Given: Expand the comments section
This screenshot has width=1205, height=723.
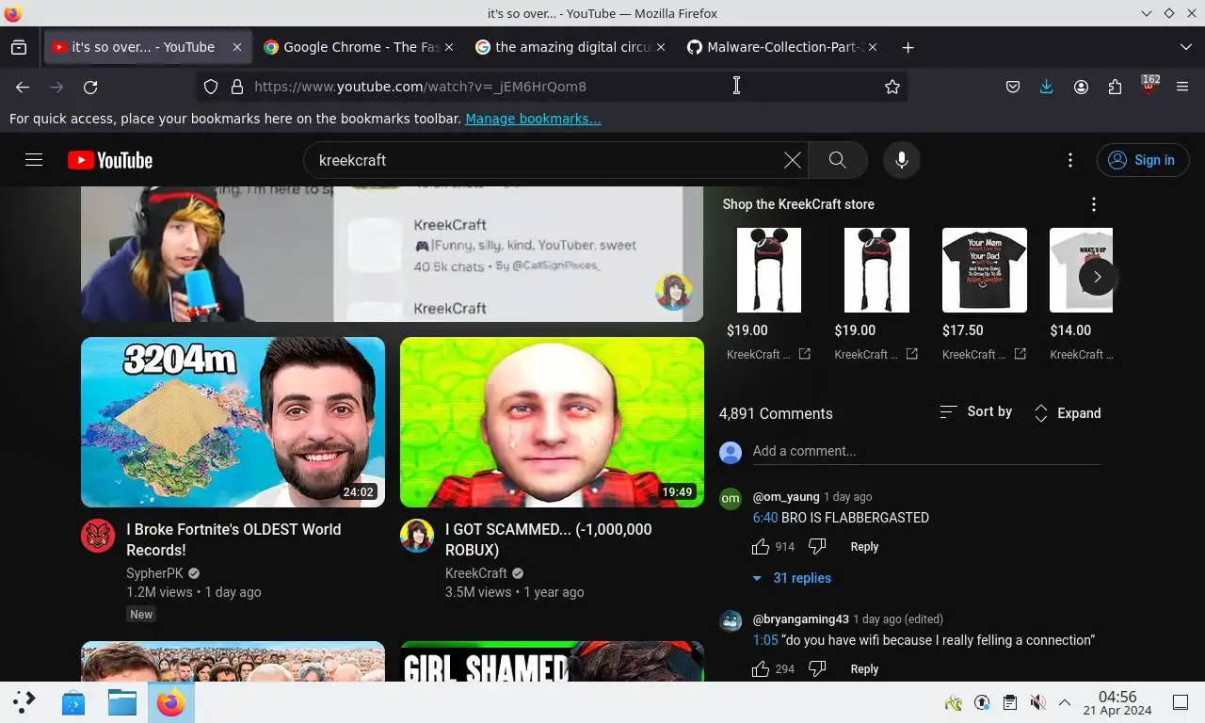Looking at the screenshot, I should tap(1068, 413).
